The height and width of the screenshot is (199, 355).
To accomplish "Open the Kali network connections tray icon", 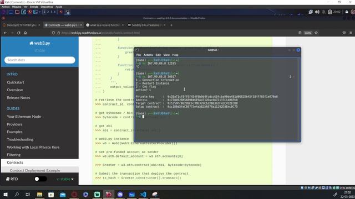I will click(x=311, y=12).
